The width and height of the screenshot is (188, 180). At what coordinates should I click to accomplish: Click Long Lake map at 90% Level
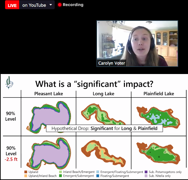pyautogui.click(x=103, y=114)
